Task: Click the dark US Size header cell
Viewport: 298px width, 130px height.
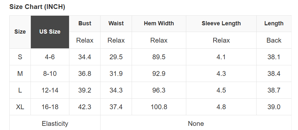Action: 50,32
